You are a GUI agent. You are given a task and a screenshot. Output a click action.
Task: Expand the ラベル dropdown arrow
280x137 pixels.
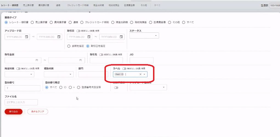[144, 74]
